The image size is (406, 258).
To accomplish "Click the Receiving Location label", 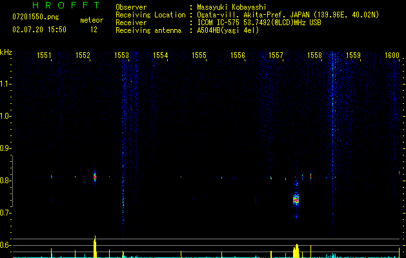I will pos(150,15).
